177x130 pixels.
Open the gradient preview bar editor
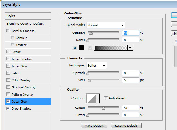pos(111,48)
